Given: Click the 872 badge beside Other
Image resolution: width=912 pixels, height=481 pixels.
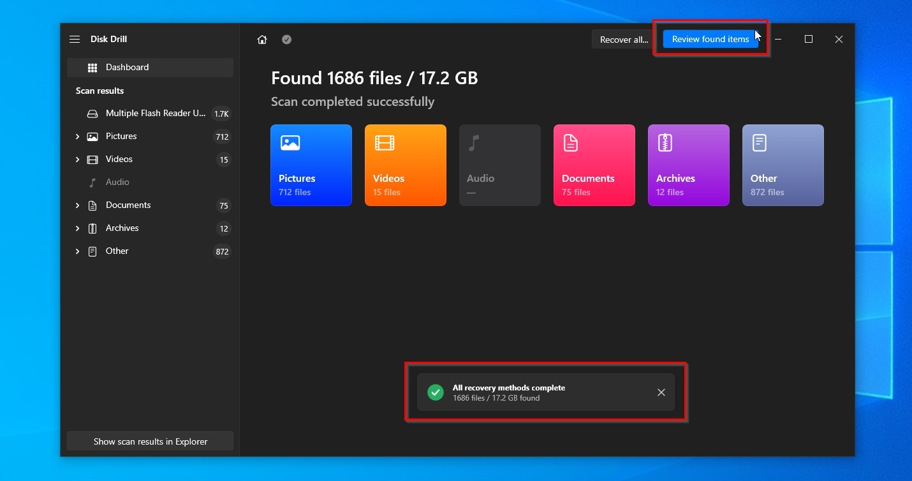Looking at the screenshot, I should click(x=222, y=252).
